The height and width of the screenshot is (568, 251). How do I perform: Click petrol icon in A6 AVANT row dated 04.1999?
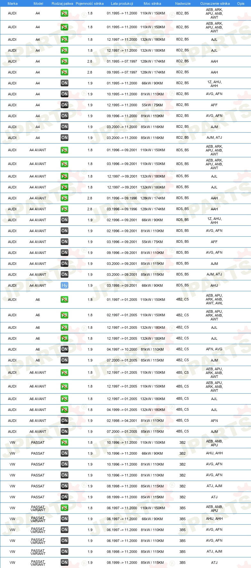[65, 409]
